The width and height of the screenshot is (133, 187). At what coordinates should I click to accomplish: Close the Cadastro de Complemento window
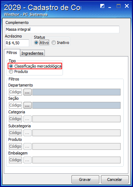pyautogui.click(x=127, y=6)
